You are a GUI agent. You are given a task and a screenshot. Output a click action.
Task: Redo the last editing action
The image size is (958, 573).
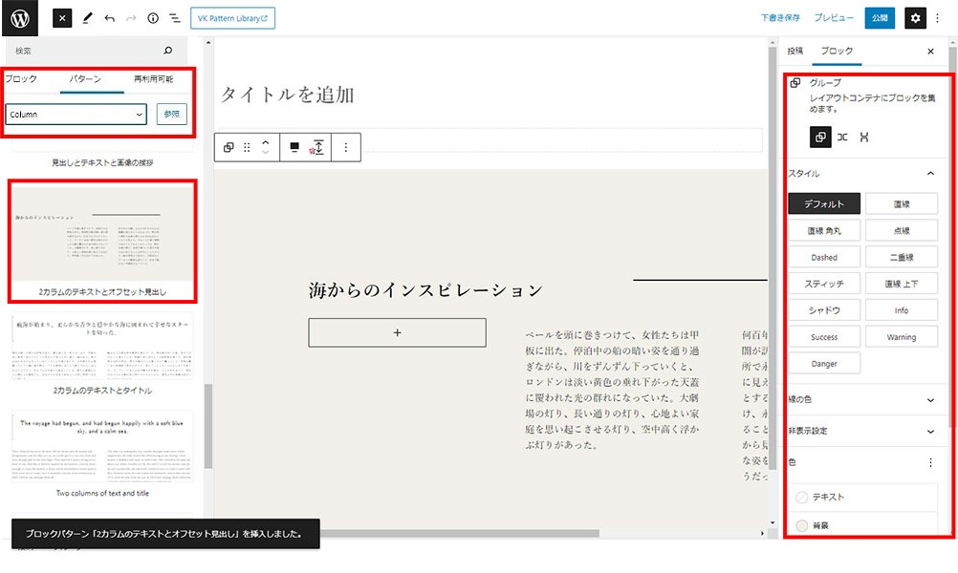click(132, 17)
